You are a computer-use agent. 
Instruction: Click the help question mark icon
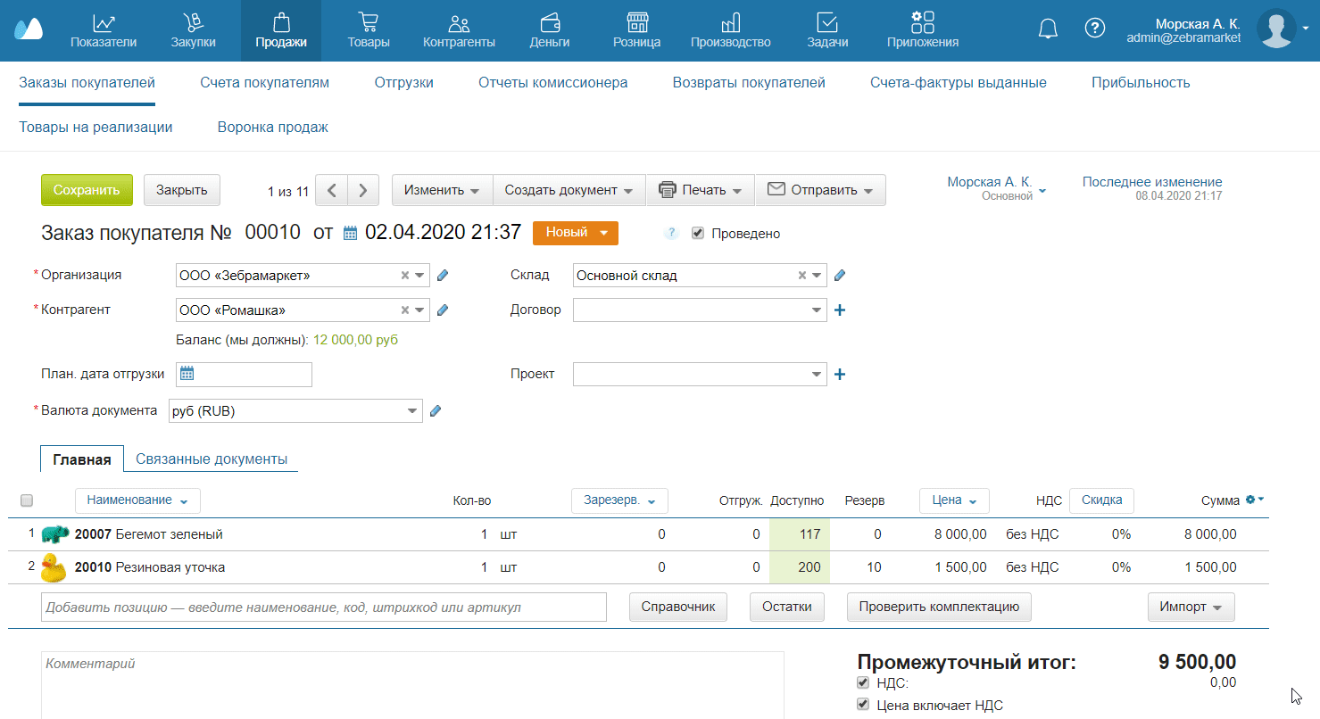click(1094, 29)
